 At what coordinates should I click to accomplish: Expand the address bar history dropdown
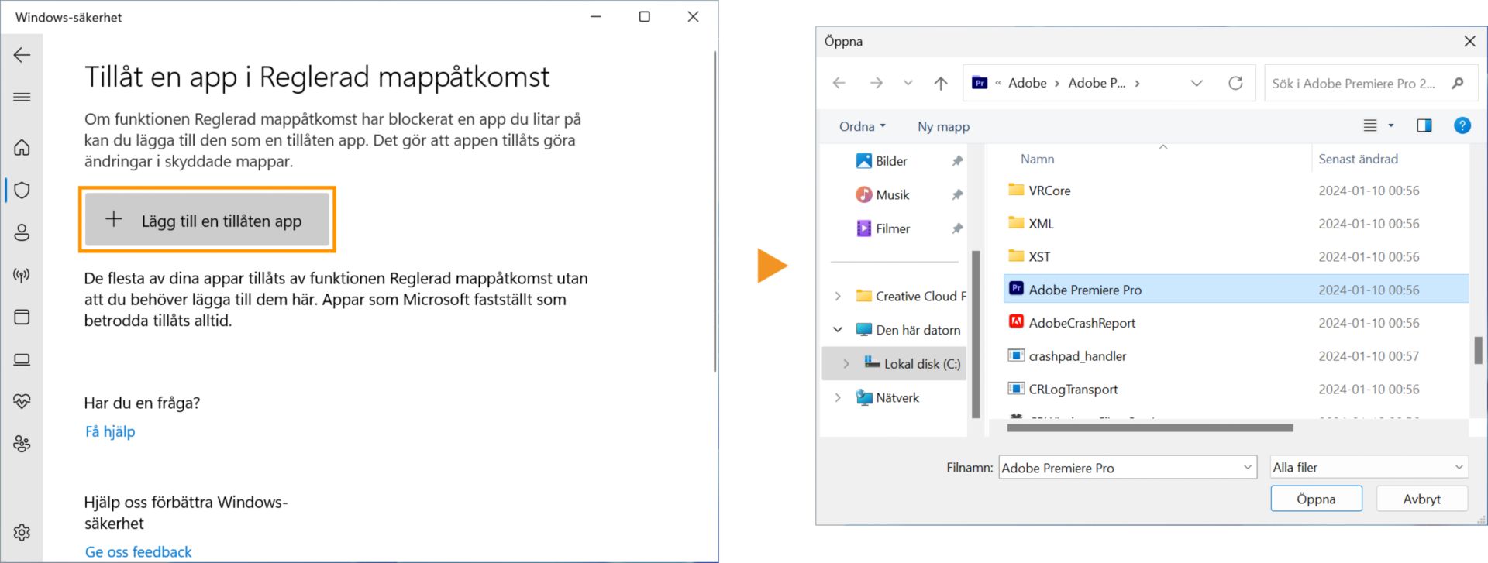click(1197, 83)
